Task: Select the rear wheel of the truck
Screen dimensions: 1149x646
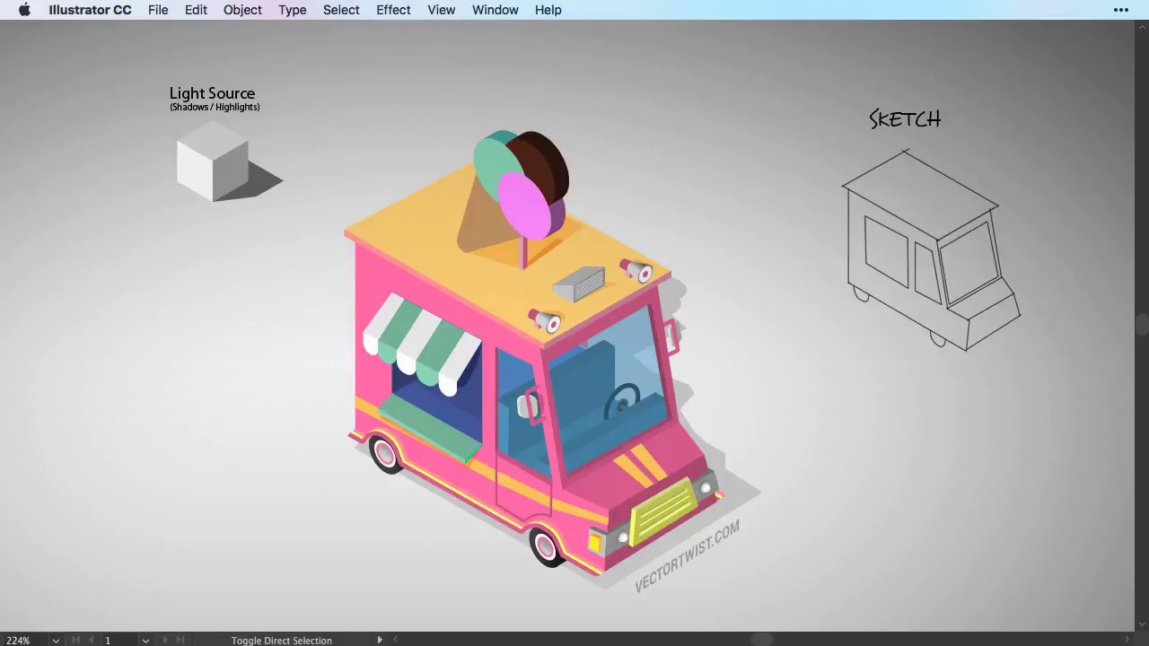Action: coord(385,454)
